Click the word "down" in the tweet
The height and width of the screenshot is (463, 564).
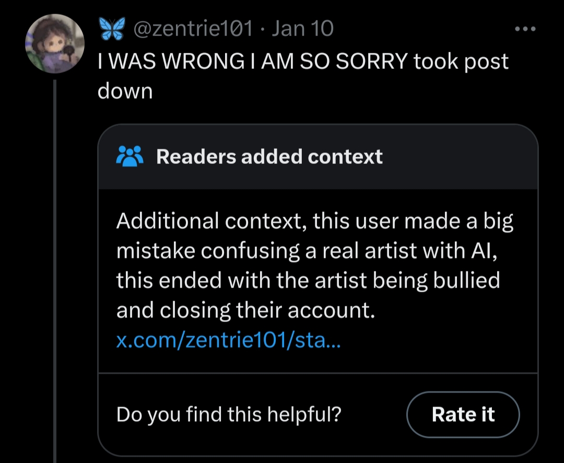pyautogui.click(x=125, y=91)
